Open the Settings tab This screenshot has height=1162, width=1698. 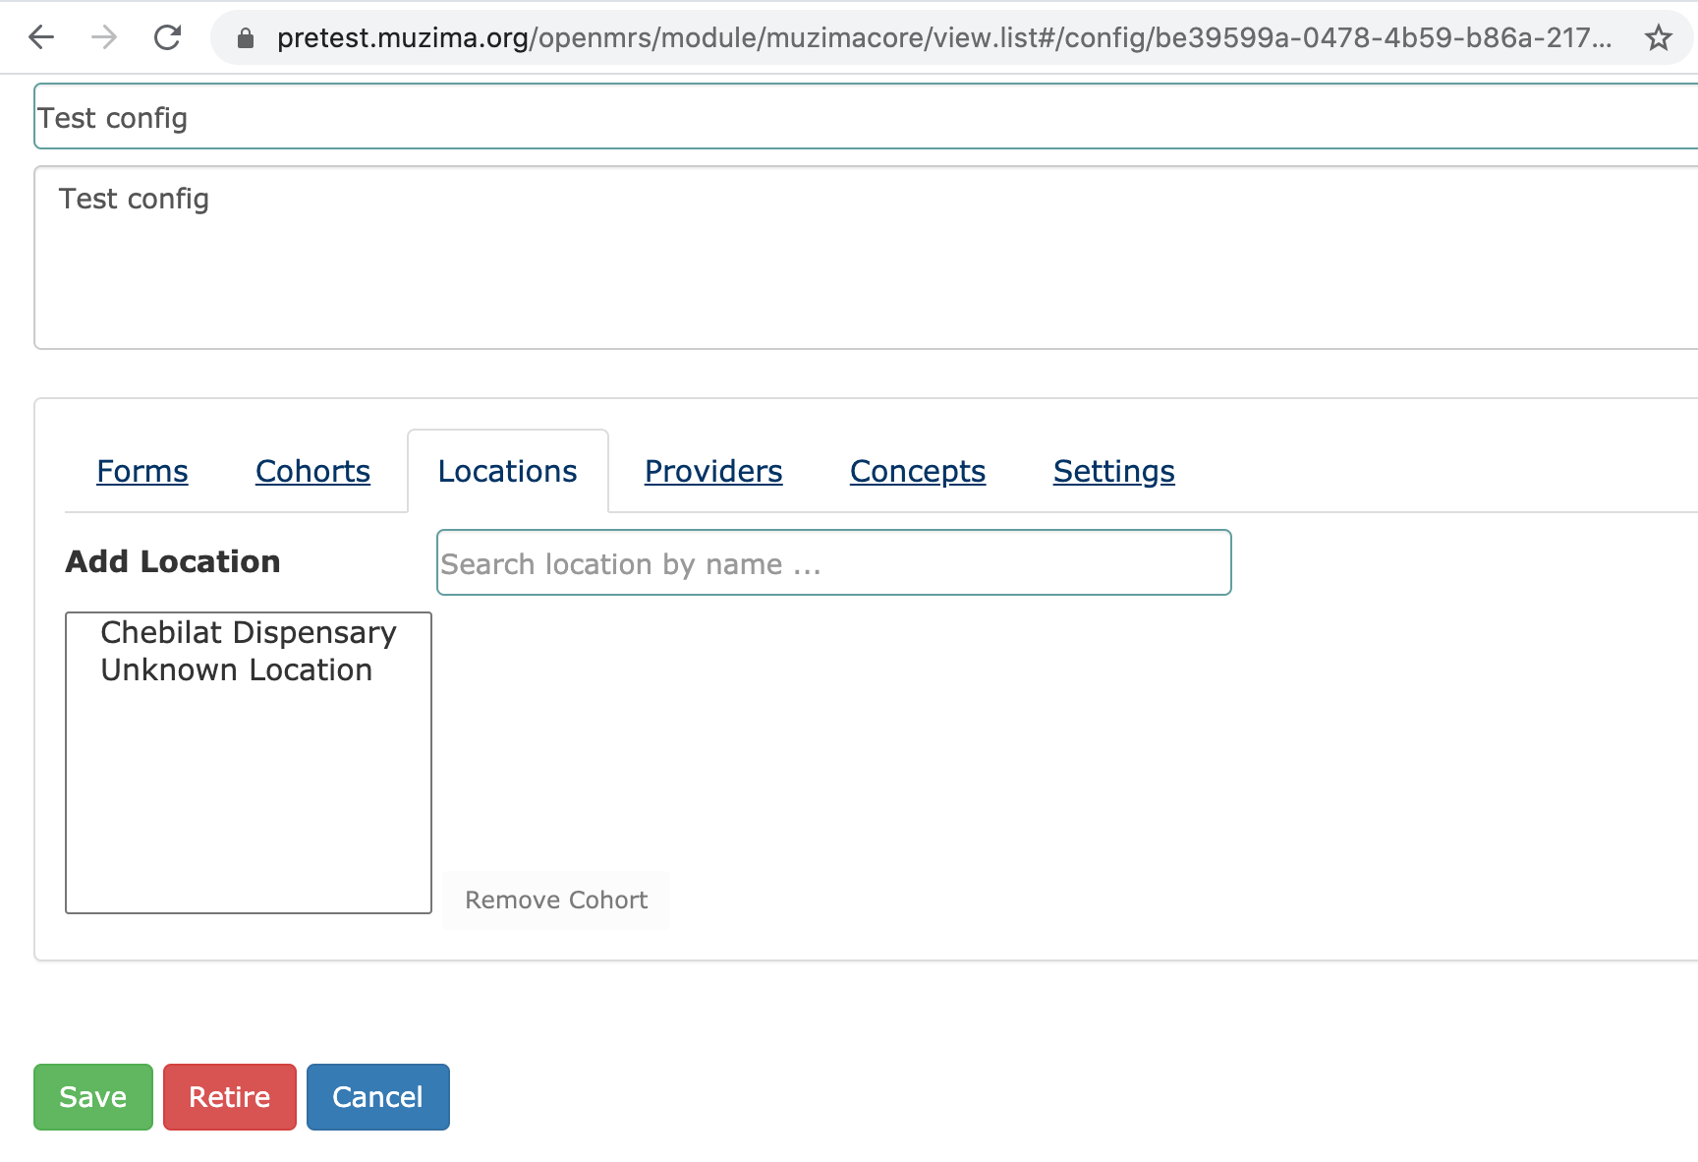pyautogui.click(x=1114, y=471)
